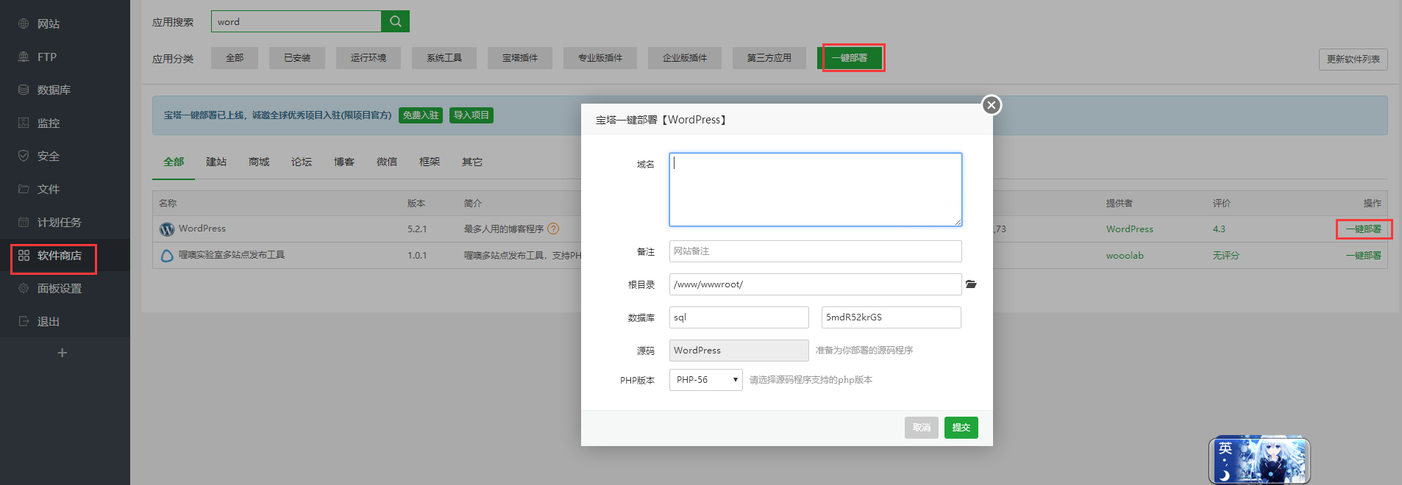Image resolution: width=1402 pixels, height=485 pixels.
Task: Click the question mark help icon
Action: [553, 229]
